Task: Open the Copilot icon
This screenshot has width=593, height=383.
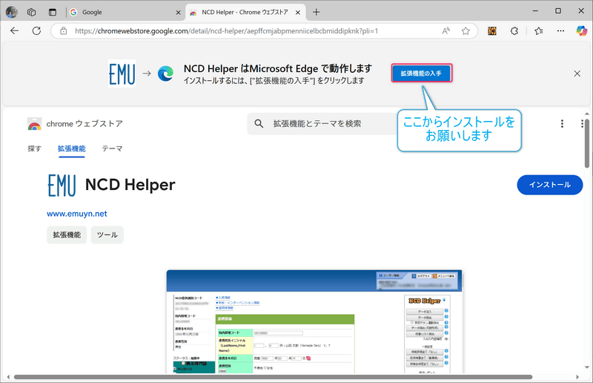Action: (581, 30)
